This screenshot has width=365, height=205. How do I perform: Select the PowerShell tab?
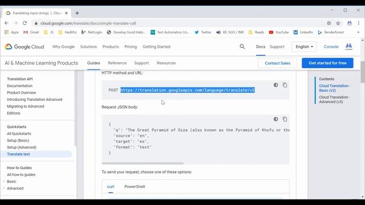point(135,187)
